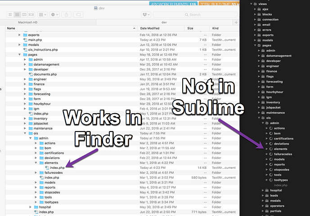The width and height of the screenshot is (310, 216).
Task: Expand the exports folder in Finder
Action: pyautogui.click(x=19, y=35)
